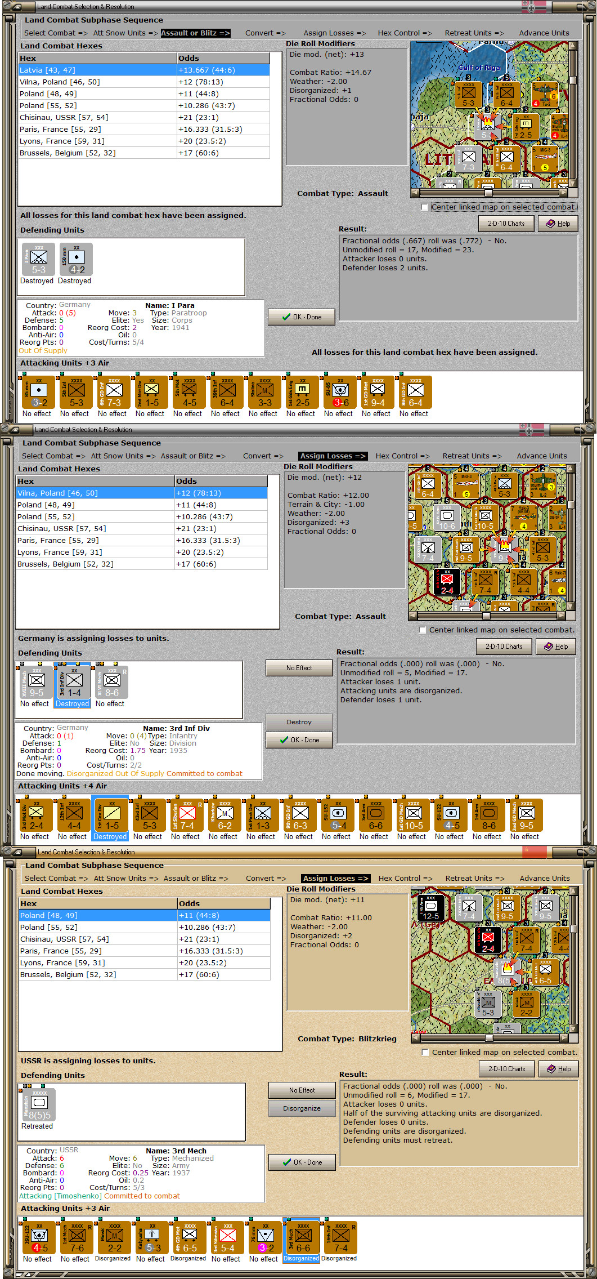Click the Blitzkrieg window map horizontal scrollbar thumb

pyautogui.click(x=489, y=1038)
